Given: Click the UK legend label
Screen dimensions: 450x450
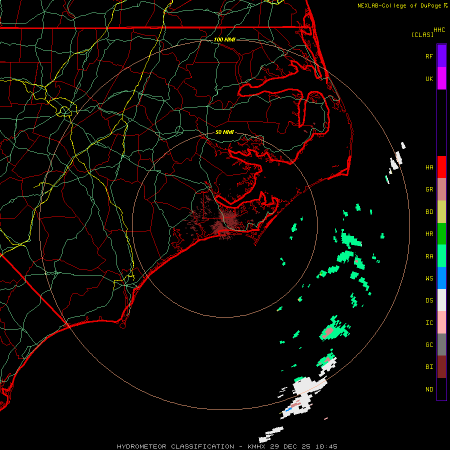Looking at the screenshot, I should (x=429, y=78).
